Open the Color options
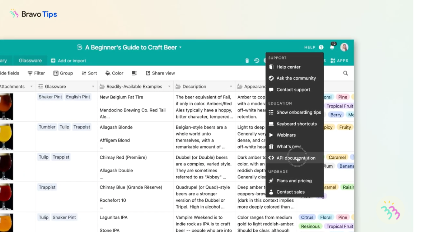This screenshot has width=422, height=235. click(x=114, y=73)
